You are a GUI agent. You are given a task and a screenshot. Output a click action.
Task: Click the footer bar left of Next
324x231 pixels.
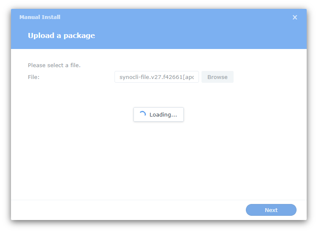[x=127, y=210]
